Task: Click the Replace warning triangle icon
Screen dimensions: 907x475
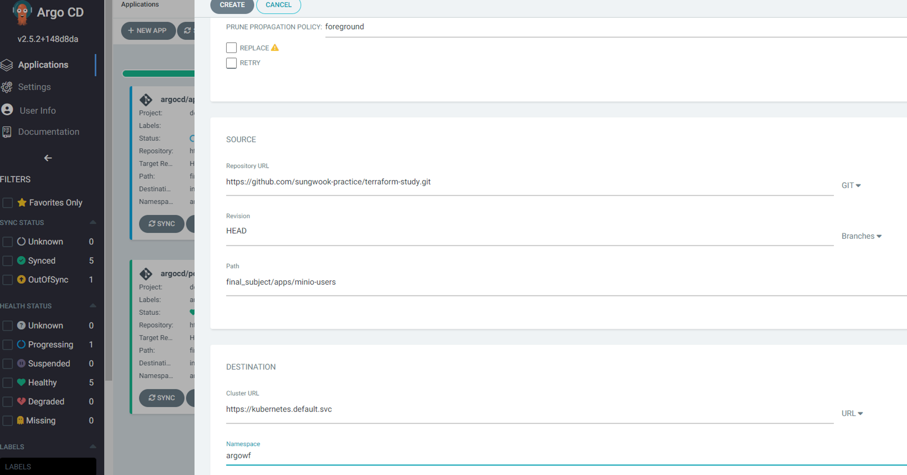Action: click(275, 48)
